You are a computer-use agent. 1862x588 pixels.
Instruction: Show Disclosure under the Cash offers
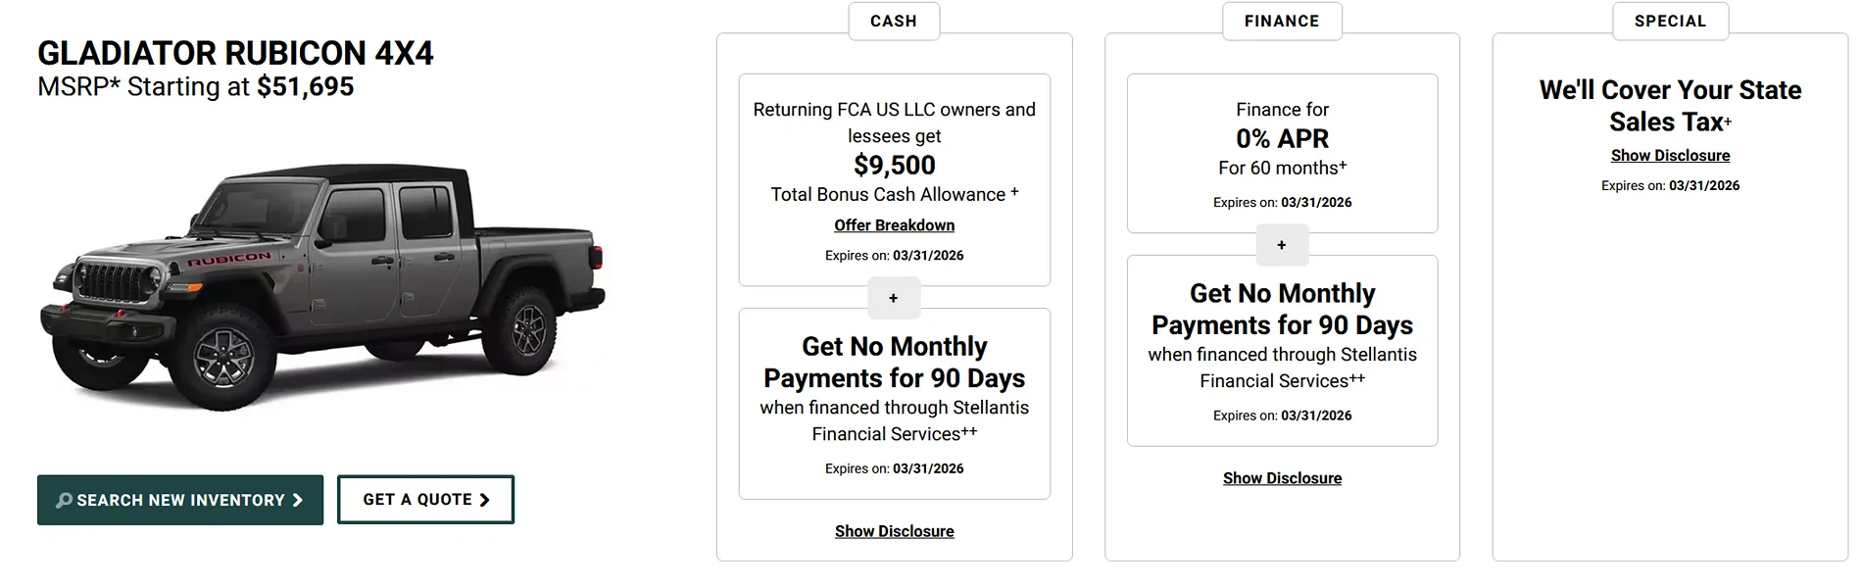[894, 531]
